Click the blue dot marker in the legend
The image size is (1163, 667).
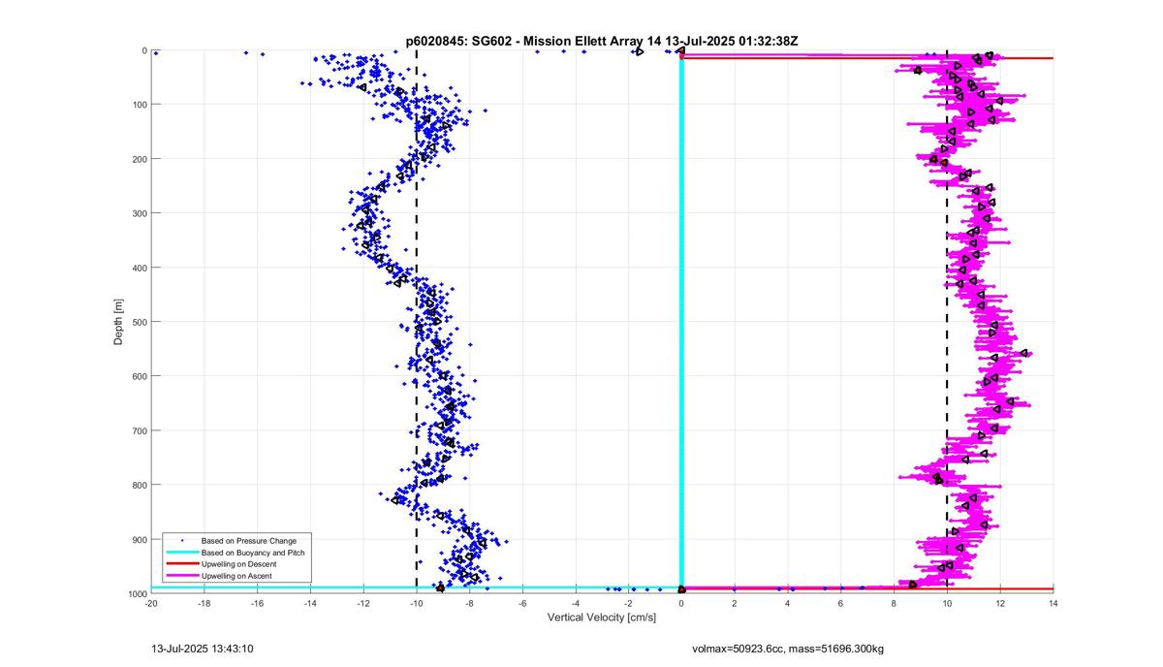click(x=181, y=540)
